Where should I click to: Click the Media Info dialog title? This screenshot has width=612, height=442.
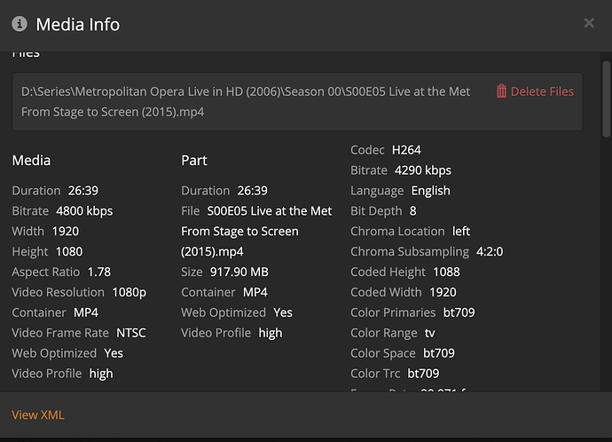tap(77, 24)
